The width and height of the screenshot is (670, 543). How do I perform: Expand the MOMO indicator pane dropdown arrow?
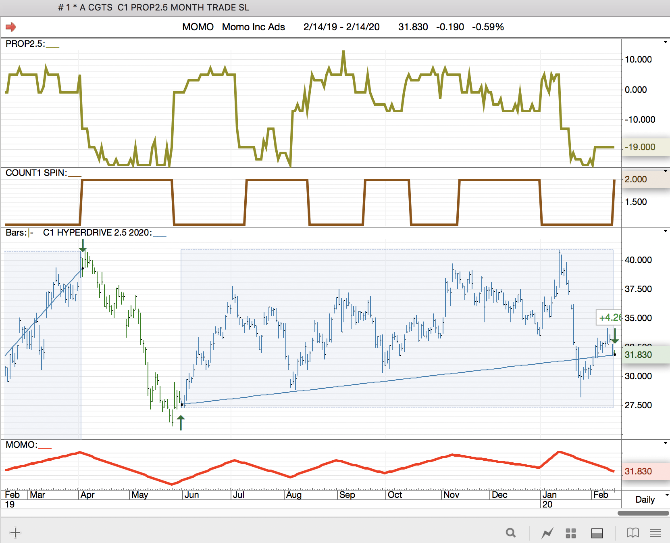pos(665,443)
